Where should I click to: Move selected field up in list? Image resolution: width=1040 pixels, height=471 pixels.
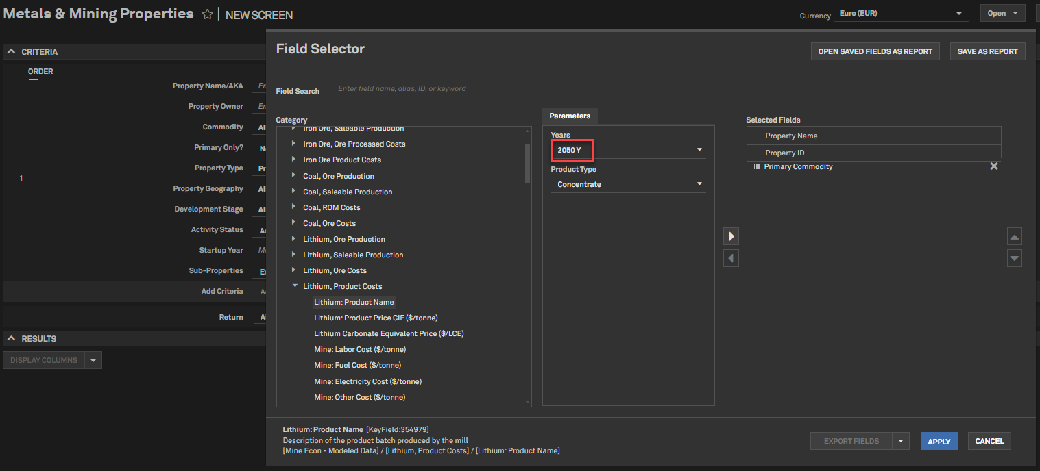click(x=1015, y=237)
